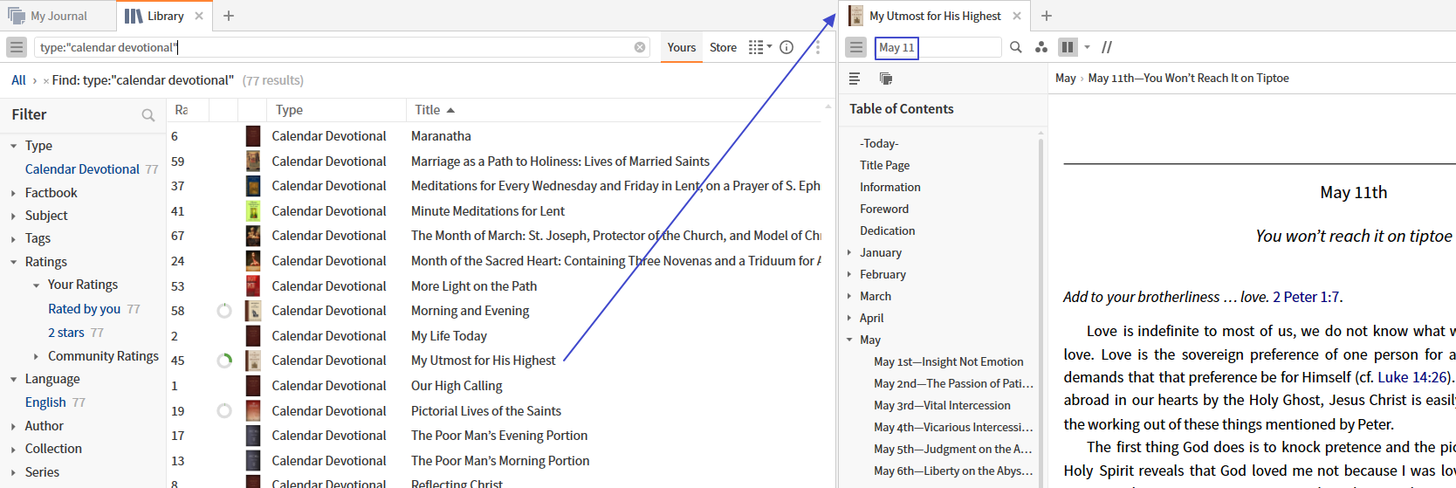The width and height of the screenshot is (1456, 488).
Task: Toggle the multi-column layout icon
Action: coord(1067,47)
